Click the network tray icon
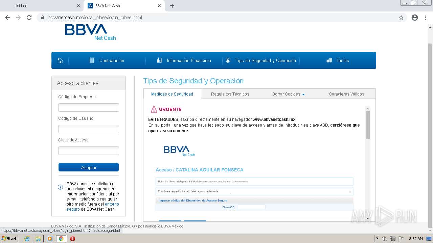Image resolution: width=433 pixels, height=243 pixels. tap(393, 239)
